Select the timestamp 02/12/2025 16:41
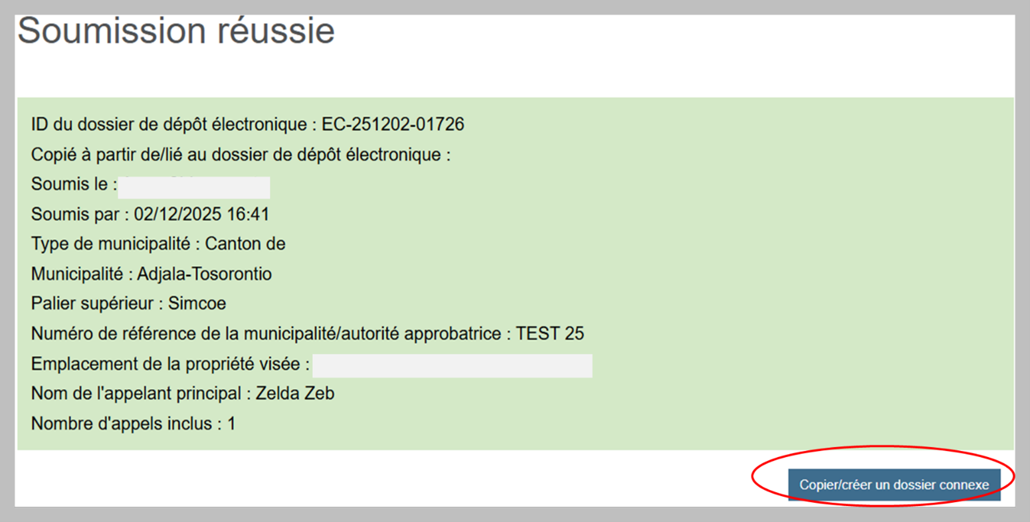The width and height of the screenshot is (1030, 522). point(201,215)
